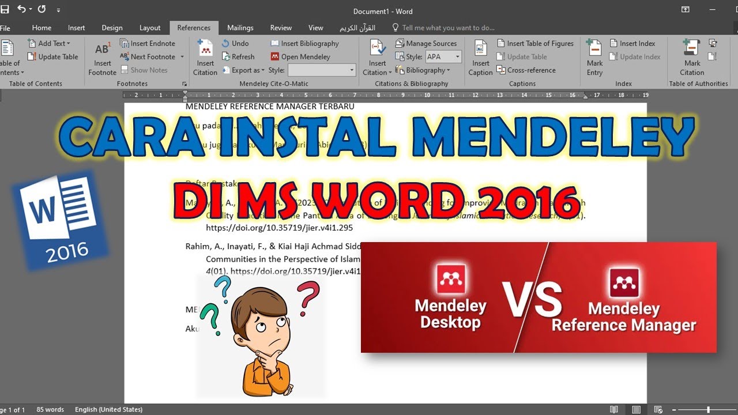Click Mendeley Insert Bibliography
This screenshot has width=738, height=415.
[304, 43]
